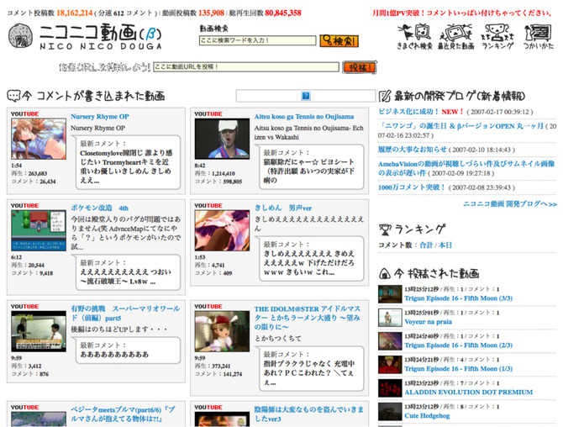
Task: Click the video post count 135,908
Action: (211, 13)
